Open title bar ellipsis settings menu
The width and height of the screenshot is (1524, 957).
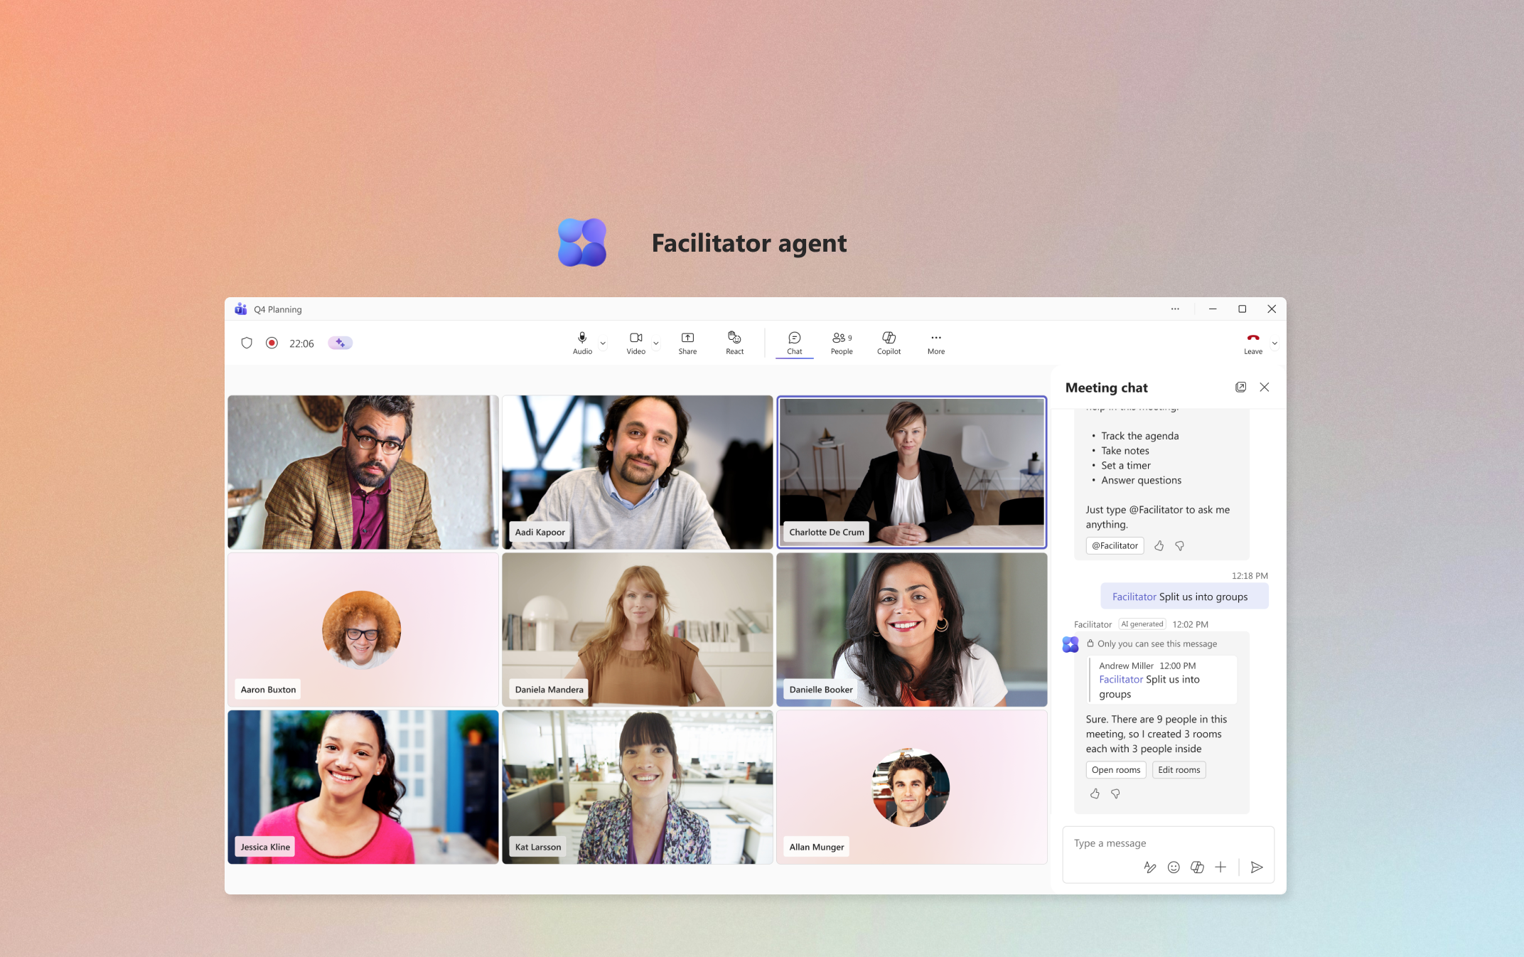pyautogui.click(x=1175, y=309)
